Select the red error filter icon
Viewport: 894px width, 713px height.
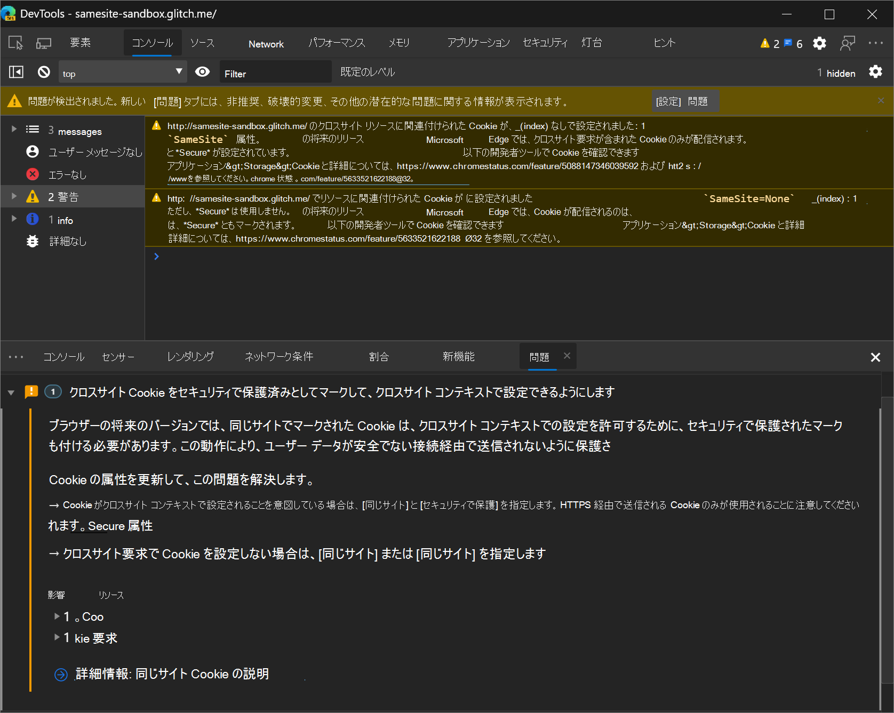[33, 174]
